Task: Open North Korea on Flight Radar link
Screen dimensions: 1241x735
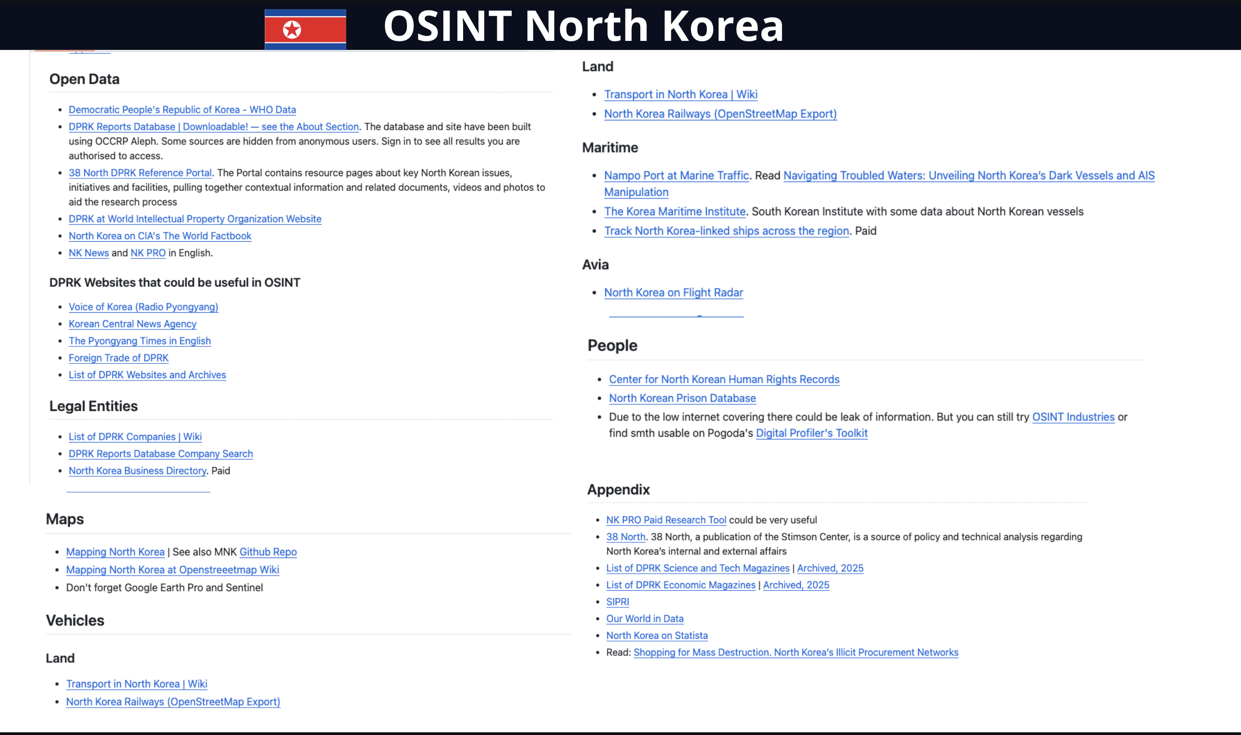Action: click(x=673, y=292)
